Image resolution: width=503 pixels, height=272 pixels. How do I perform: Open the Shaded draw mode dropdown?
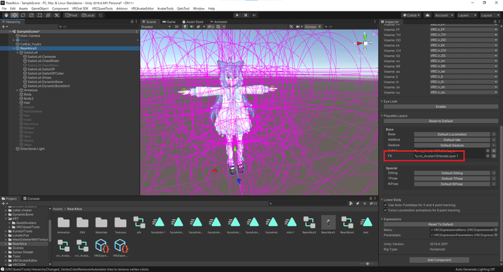coord(155,26)
